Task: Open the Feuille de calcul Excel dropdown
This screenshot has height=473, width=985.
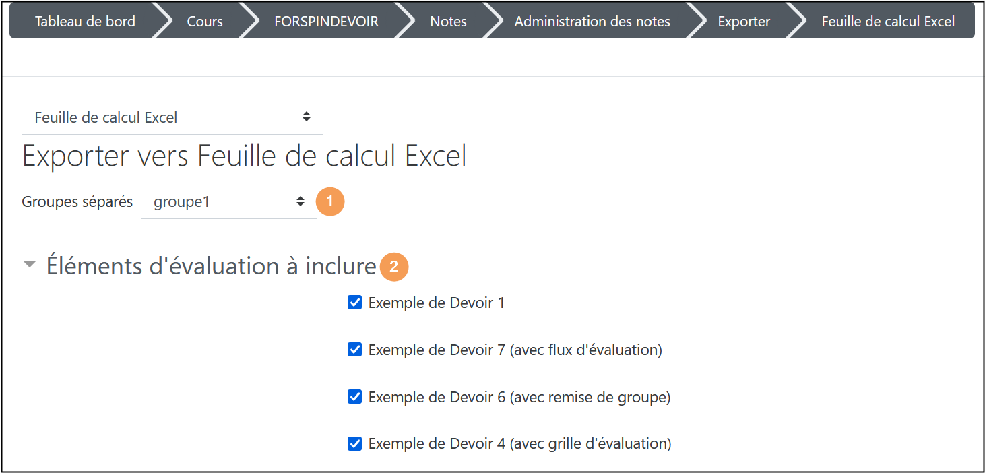Action: tap(172, 117)
